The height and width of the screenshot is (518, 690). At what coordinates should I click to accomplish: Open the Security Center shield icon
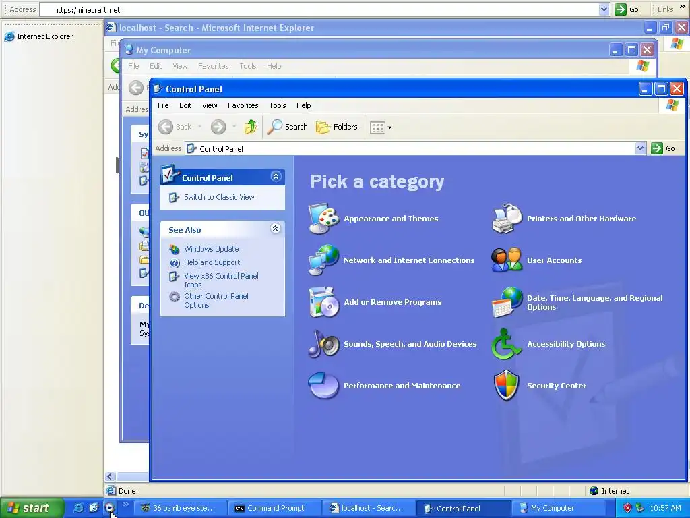(507, 385)
